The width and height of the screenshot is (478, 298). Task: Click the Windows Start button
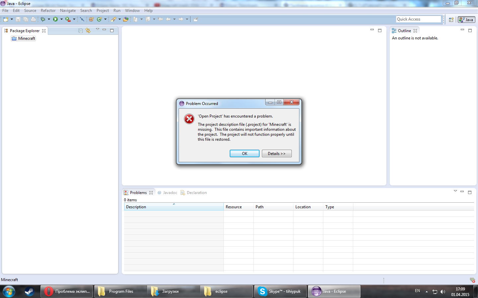[9, 291]
